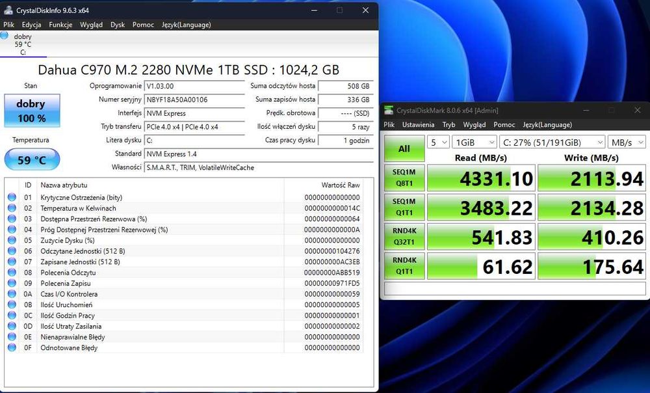
Task: Start the SEQ1M Q1T1 test
Action: point(404,207)
